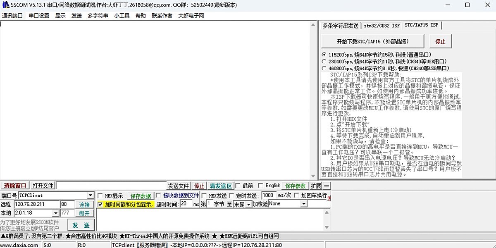Open the 串口设置 menu
The height and width of the screenshot is (248, 496).
(x=38, y=15)
